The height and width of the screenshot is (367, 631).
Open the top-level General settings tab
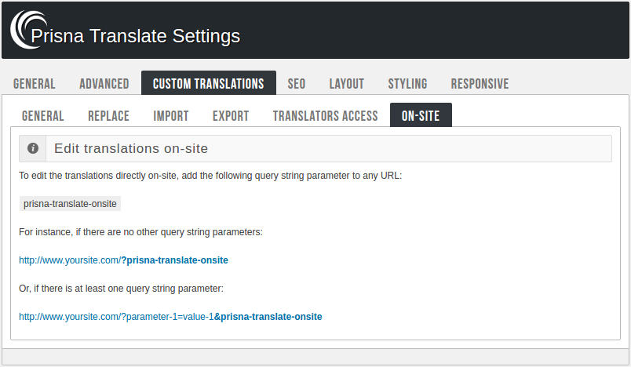(x=35, y=84)
